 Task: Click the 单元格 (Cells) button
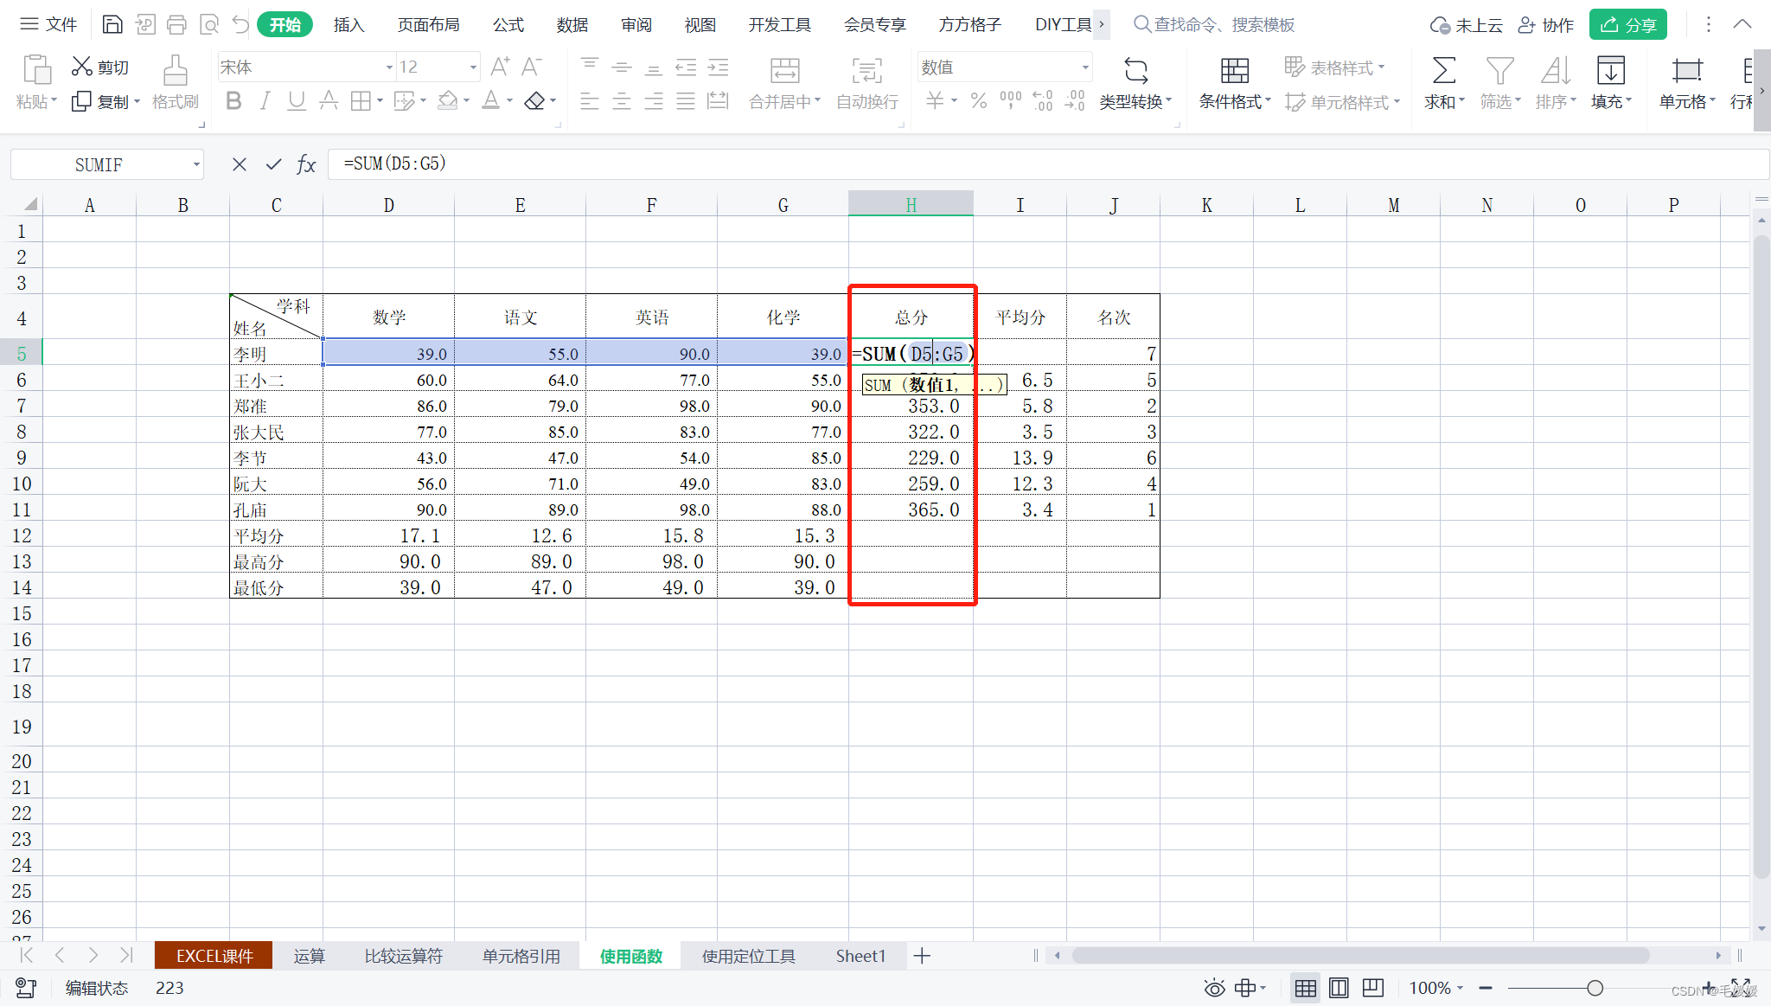pyautogui.click(x=1687, y=85)
